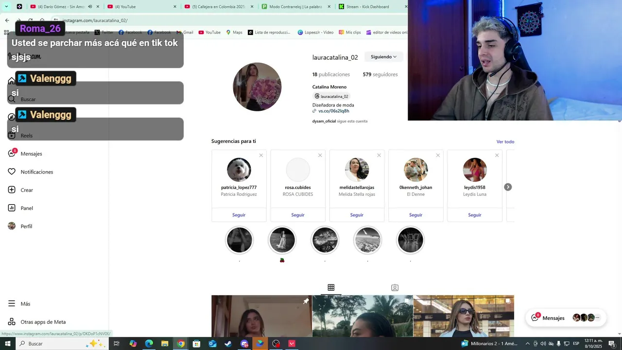Screen dimensions: 622x350
Task: Show next suggestions with arrow
Action: [508, 187]
